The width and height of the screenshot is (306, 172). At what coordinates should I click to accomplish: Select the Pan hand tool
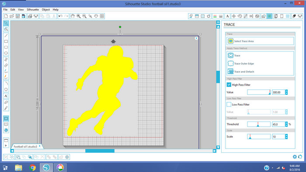(73, 16)
